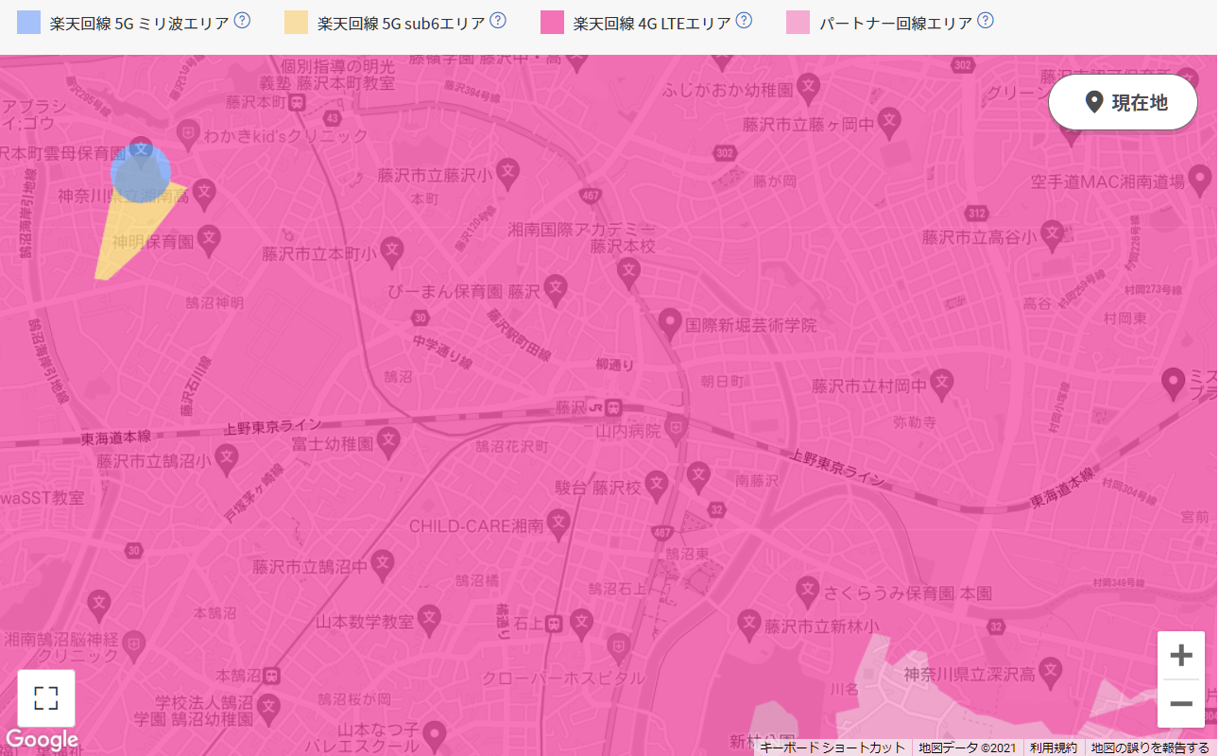The width and height of the screenshot is (1219, 756).
Task: Select 藤沢市立藤沢小 school marker
Action: [508, 174]
